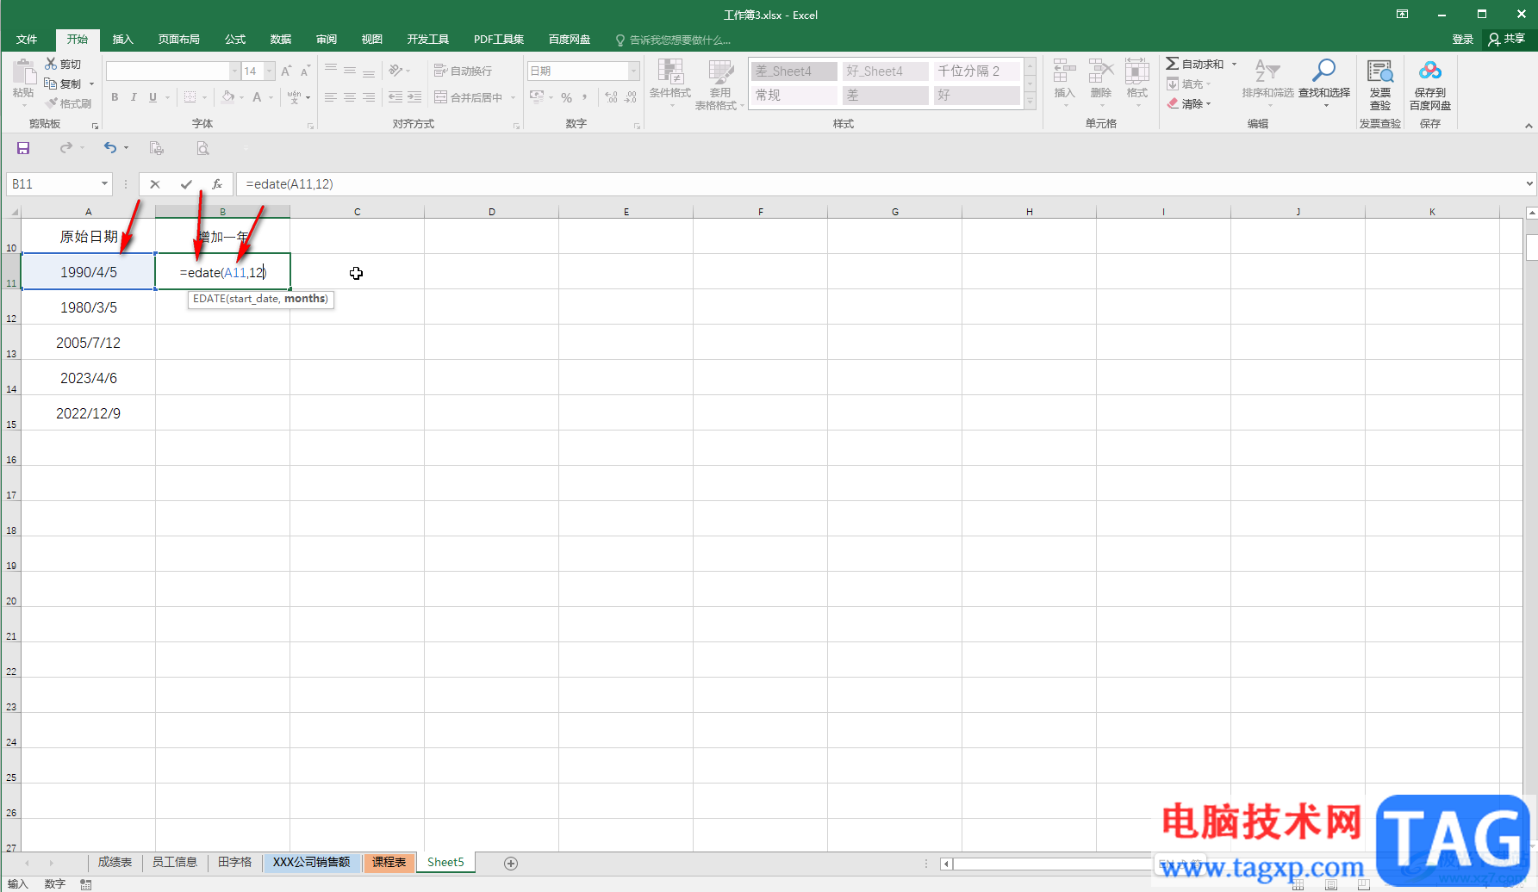Toggle middle vertical alignment
Screen dimensions: 1538x892
[x=350, y=71]
